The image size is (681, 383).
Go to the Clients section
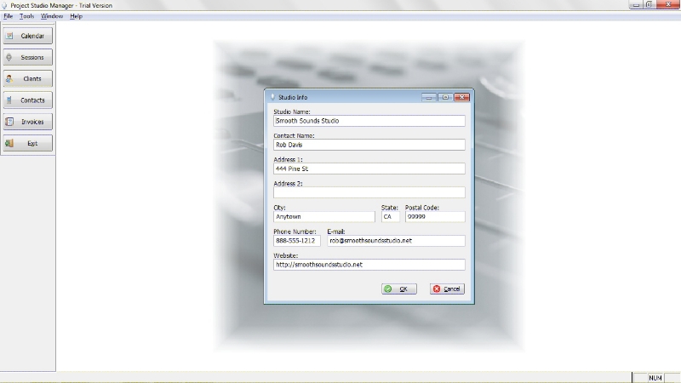(28, 79)
